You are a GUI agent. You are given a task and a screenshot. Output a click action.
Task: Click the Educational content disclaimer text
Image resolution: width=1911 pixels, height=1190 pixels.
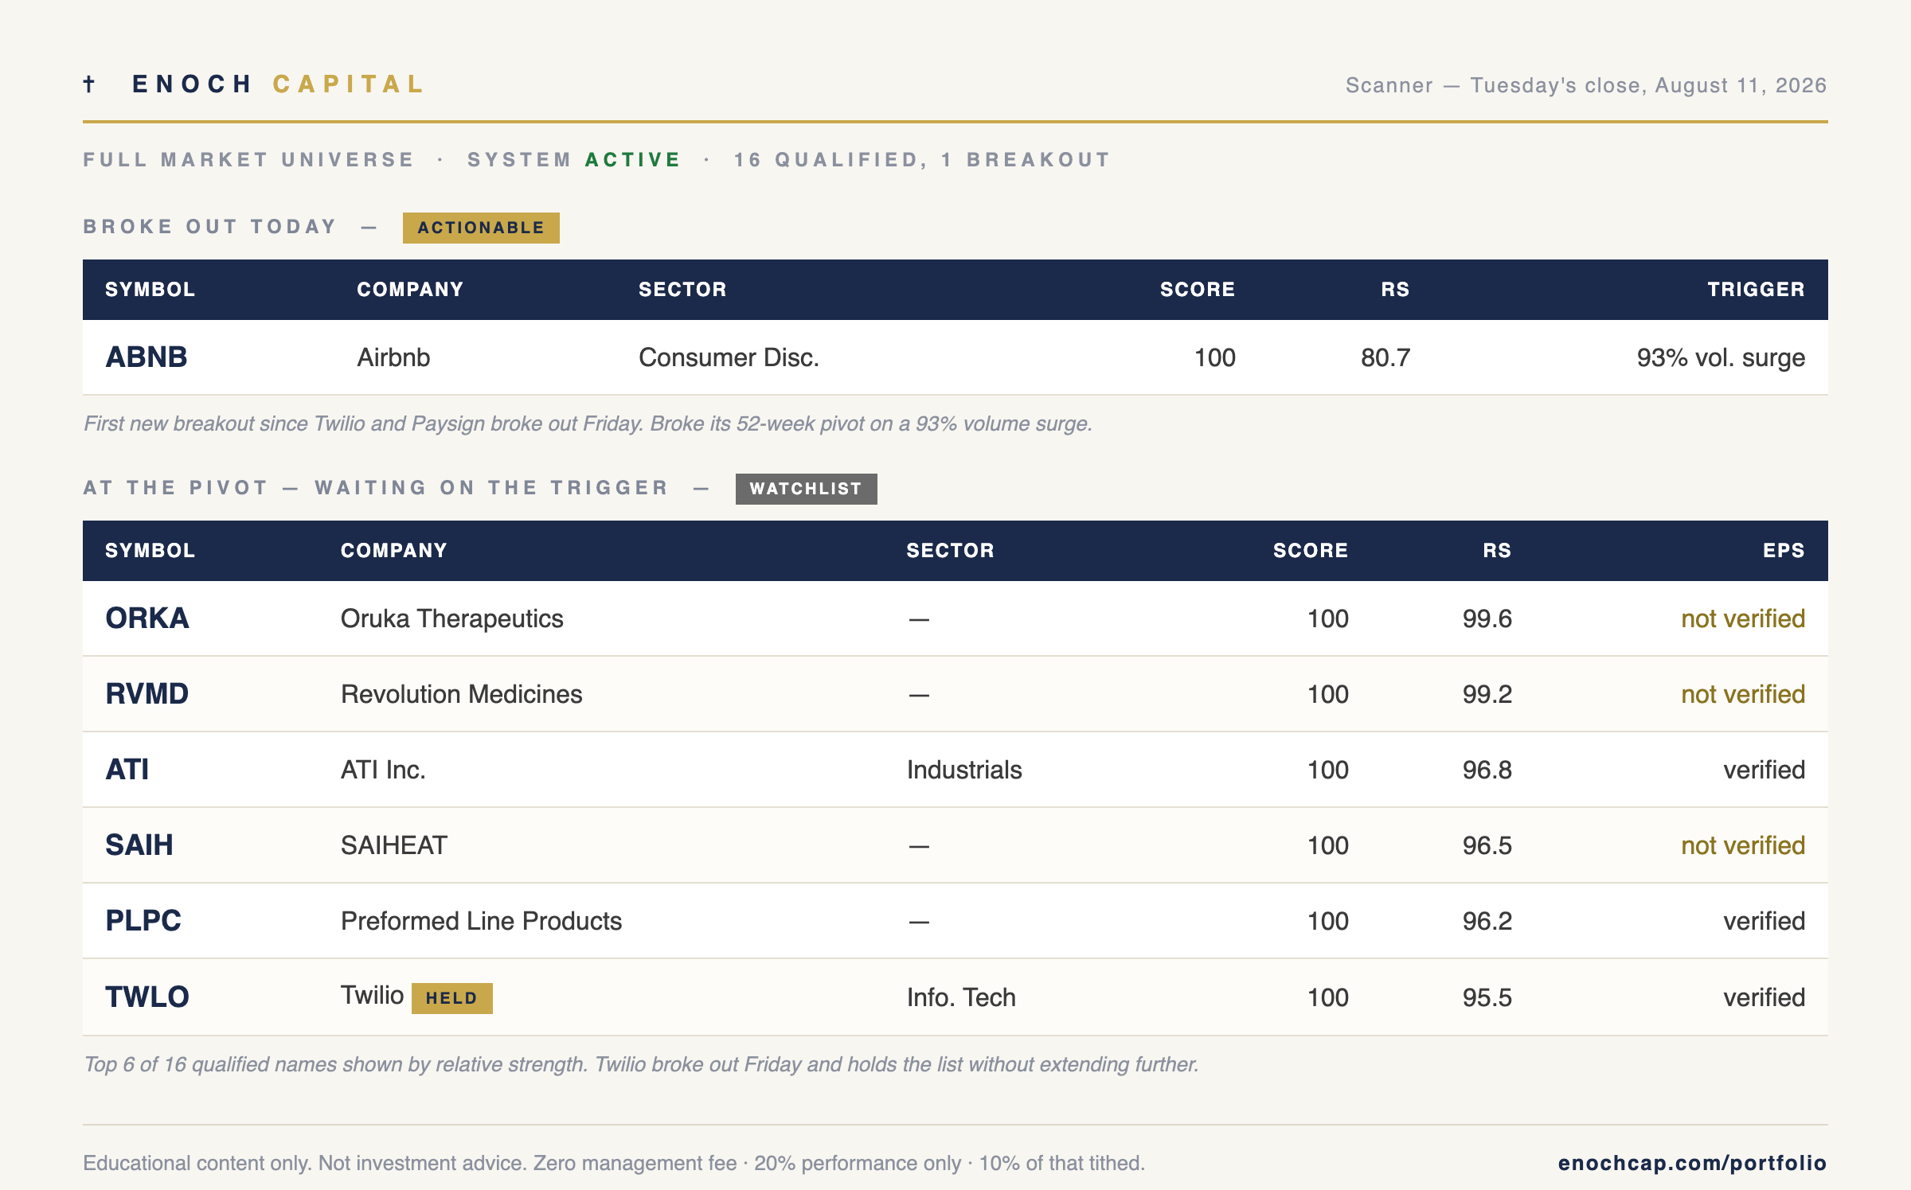(x=614, y=1163)
